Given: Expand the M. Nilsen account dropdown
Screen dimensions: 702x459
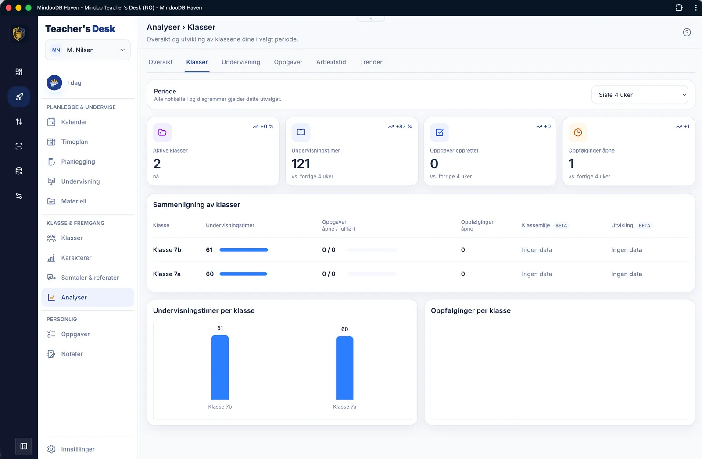Looking at the screenshot, I should pos(88,50).
